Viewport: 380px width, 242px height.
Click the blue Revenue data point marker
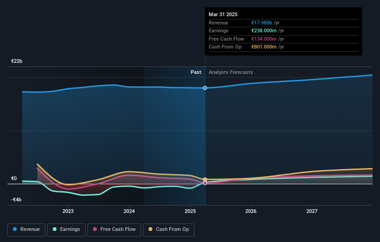[x=205, y=88]
